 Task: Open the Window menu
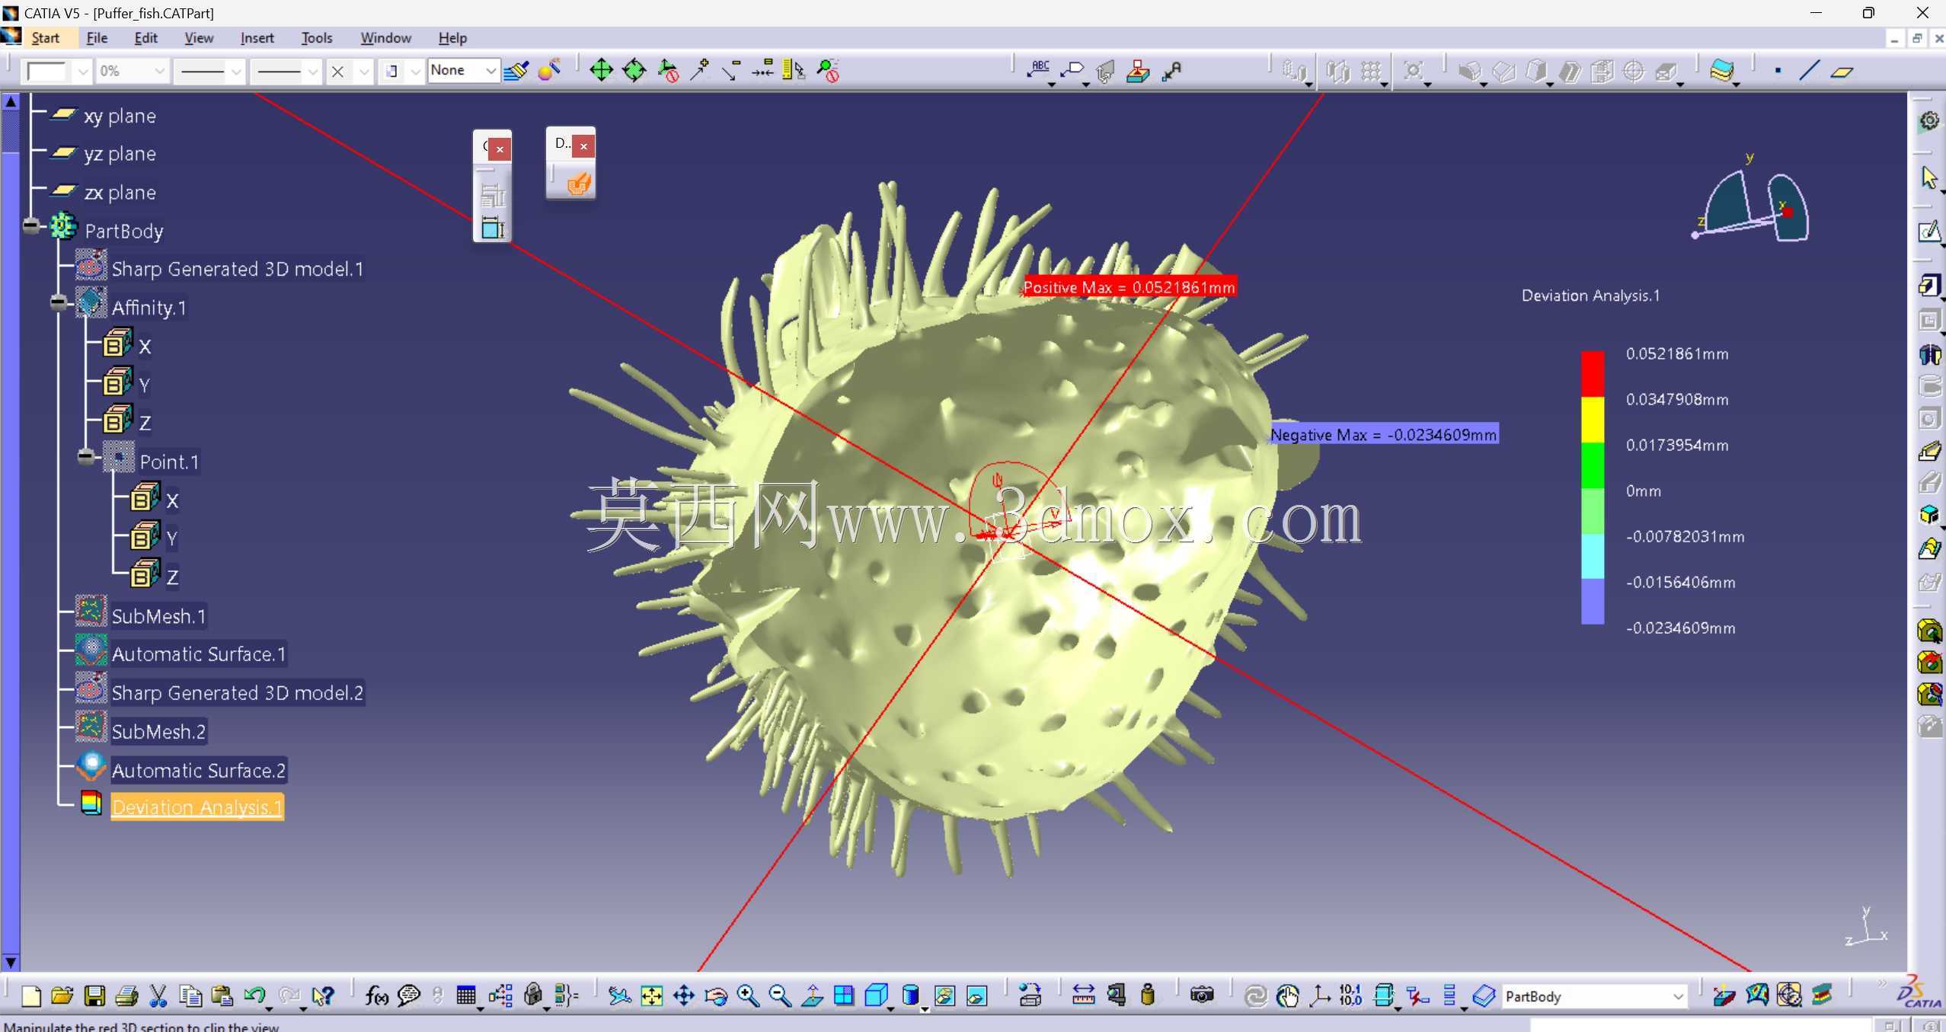point(385,38)
